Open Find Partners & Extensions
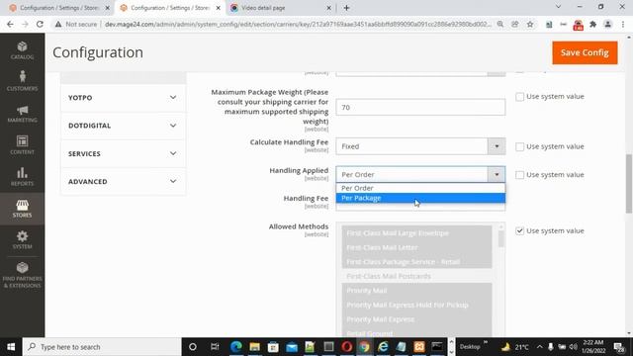Viewport: 633px width, 356px height. click(22, 275)
